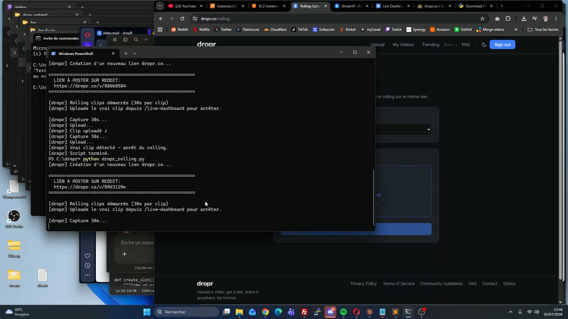This screenshot has width=568, height=319.
Task: Open the hamburger menu in the Opera window
Action: (114, 39)
